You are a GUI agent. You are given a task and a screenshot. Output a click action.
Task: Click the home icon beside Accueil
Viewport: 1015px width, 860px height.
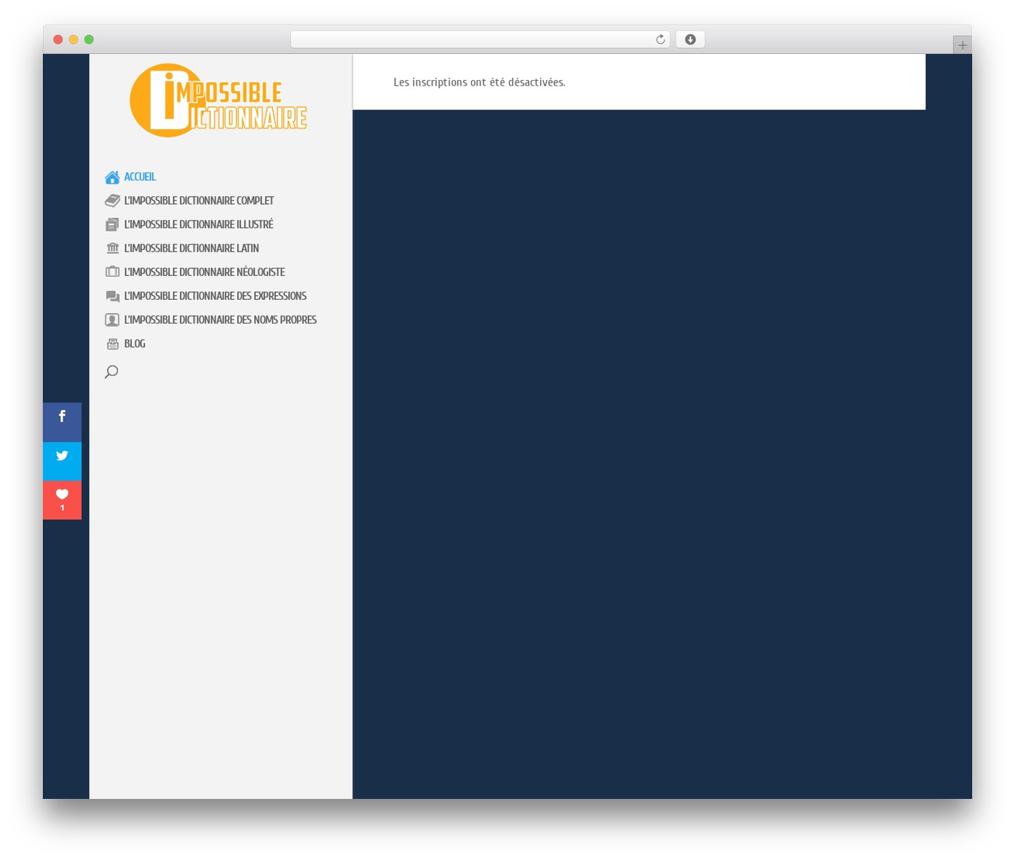113,177
